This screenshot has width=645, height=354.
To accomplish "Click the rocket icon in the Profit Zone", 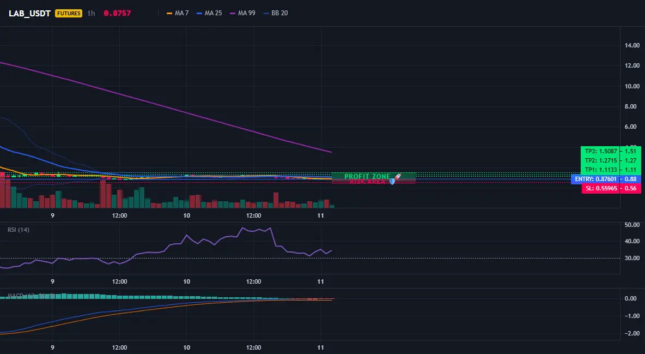I will (x=397, y=176).
